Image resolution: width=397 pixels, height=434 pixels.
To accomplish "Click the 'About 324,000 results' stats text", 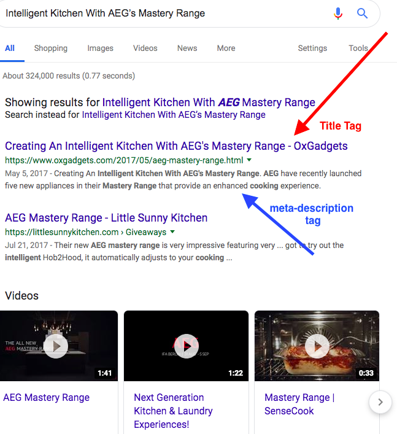I will (69, 76).
